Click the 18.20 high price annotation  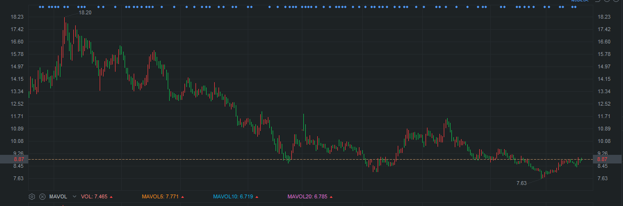[85, 12]
